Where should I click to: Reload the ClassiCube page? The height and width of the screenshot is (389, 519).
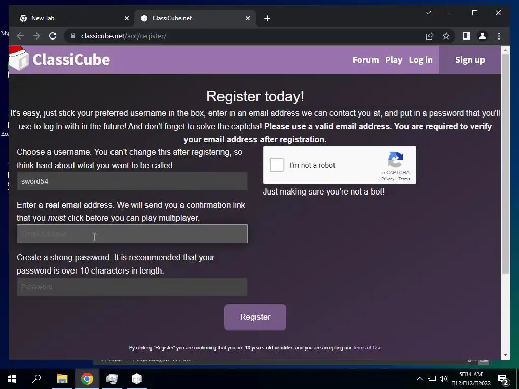pyautogui.click(x=53, y=36)
